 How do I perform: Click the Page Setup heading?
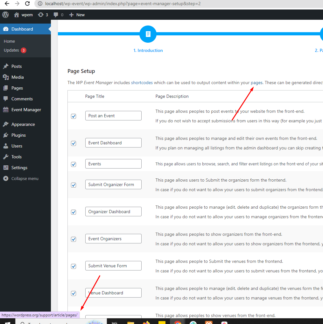pyautogui.click(x=81, y=71)
